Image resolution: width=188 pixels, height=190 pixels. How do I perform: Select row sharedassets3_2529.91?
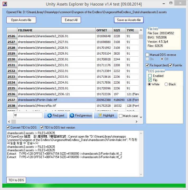point(73,53)
